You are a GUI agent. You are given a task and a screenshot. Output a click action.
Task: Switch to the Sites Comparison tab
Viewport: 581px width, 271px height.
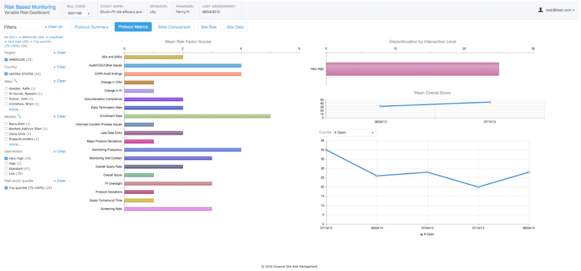pyautogui.click(x=174, y=27)
